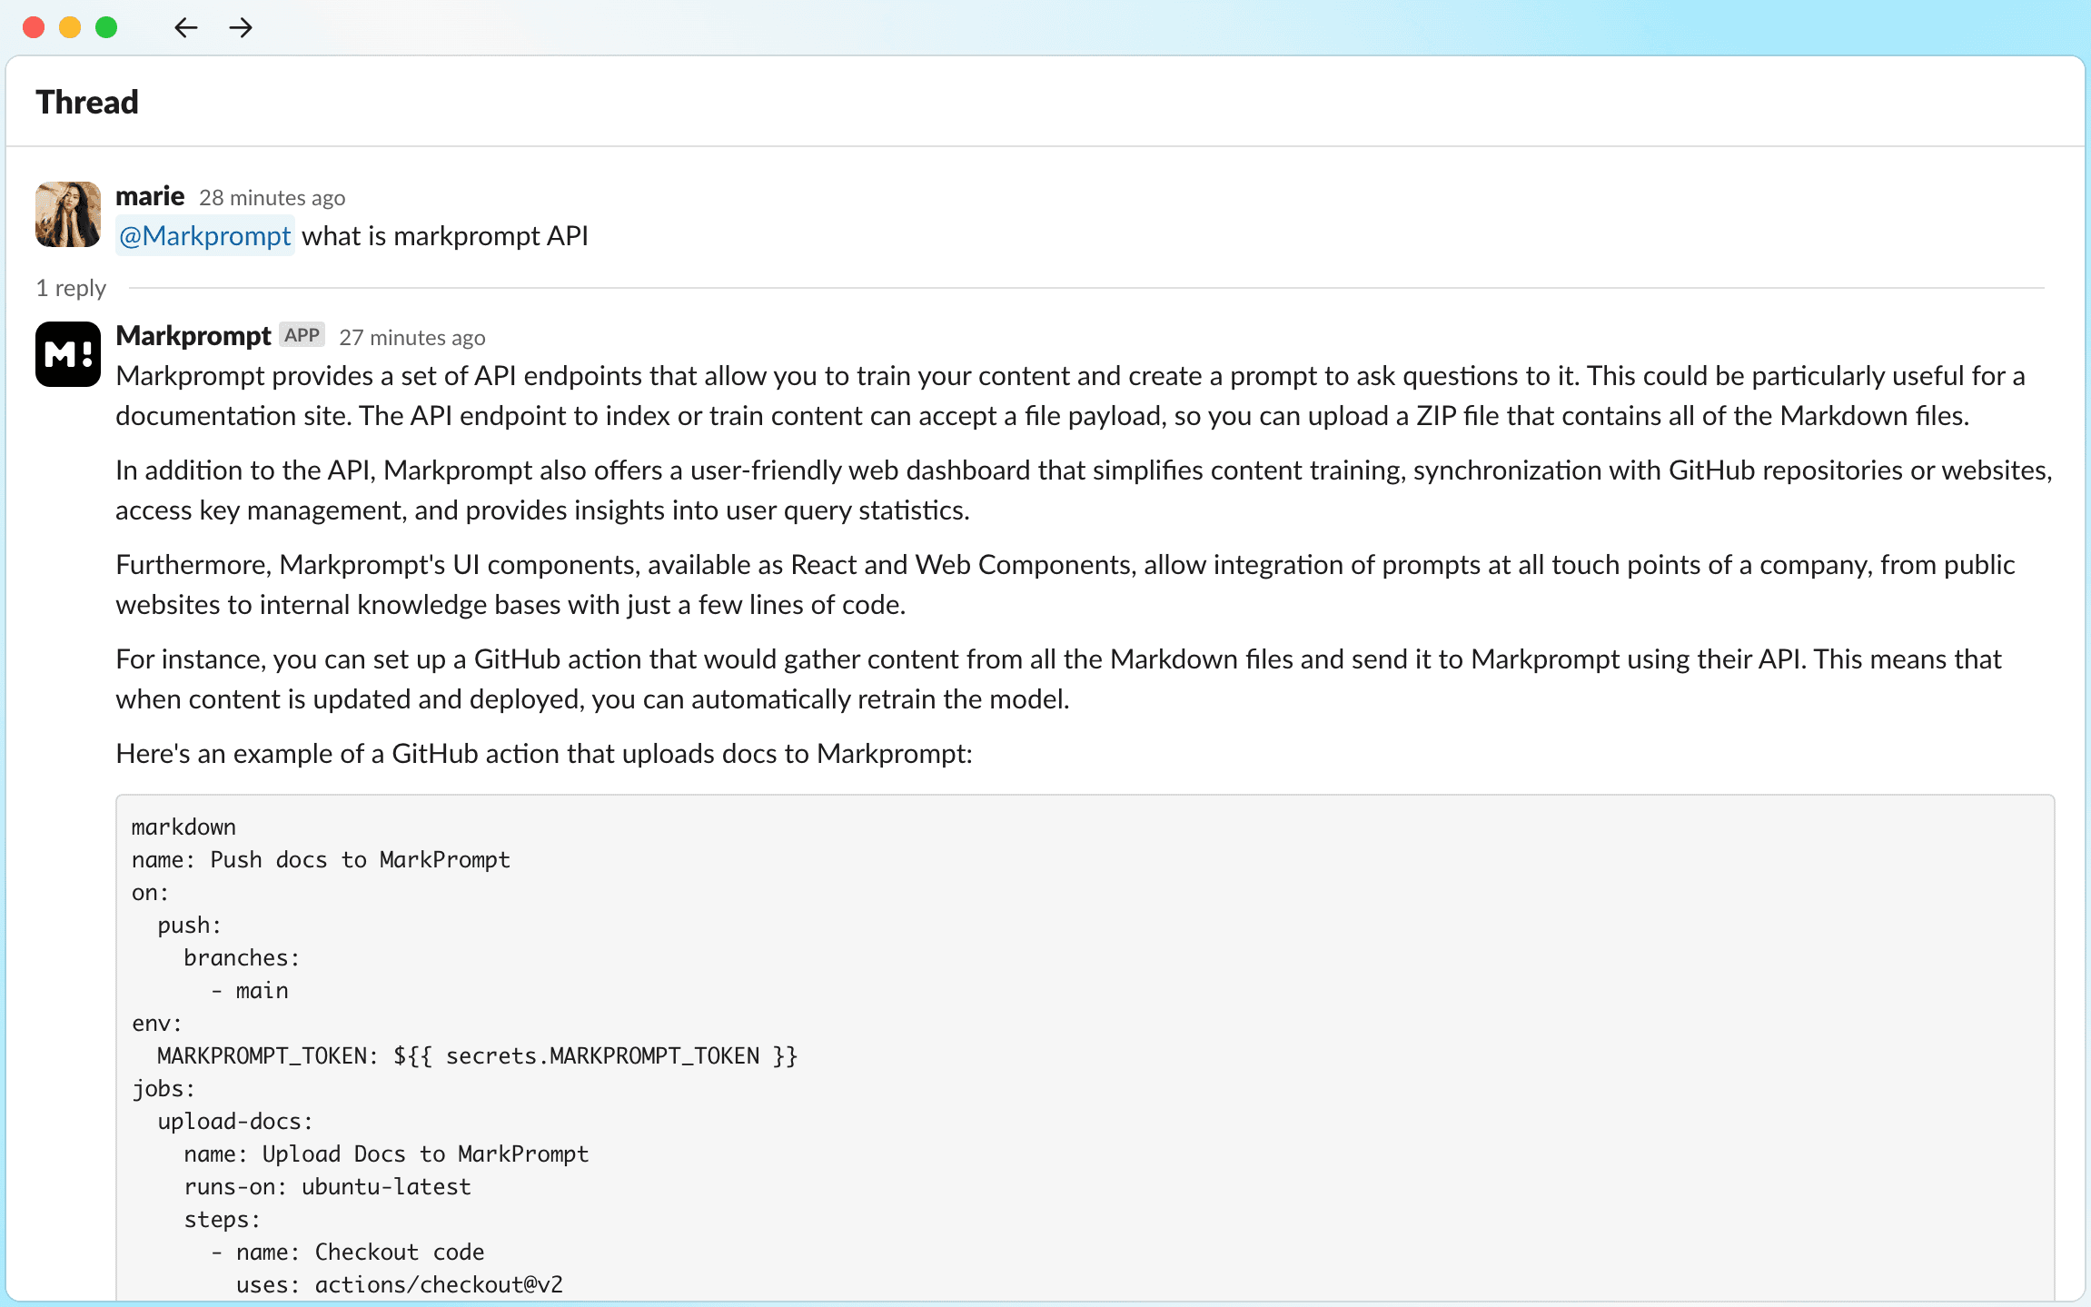The height and width of the screenshot is (1307, 2091).
Task: Click the @Markprompt mention link
Action: point(205,236)
